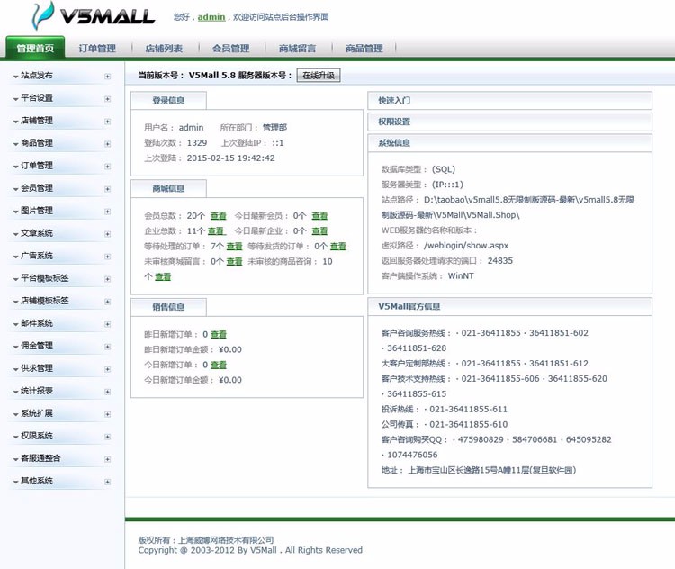Screen dimensions: 675x569
Task: Switch to 会员管理 top tab
Action: 230,49
